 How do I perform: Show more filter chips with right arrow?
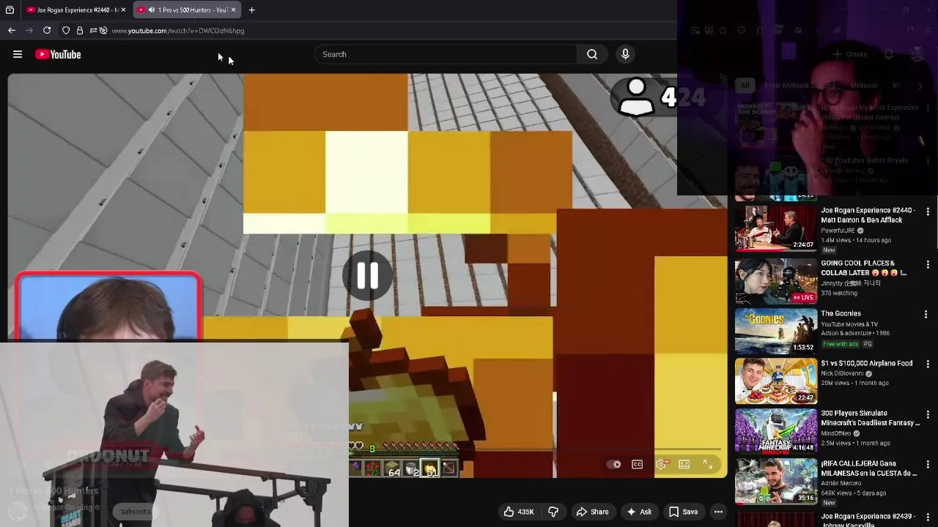point(920,86)
